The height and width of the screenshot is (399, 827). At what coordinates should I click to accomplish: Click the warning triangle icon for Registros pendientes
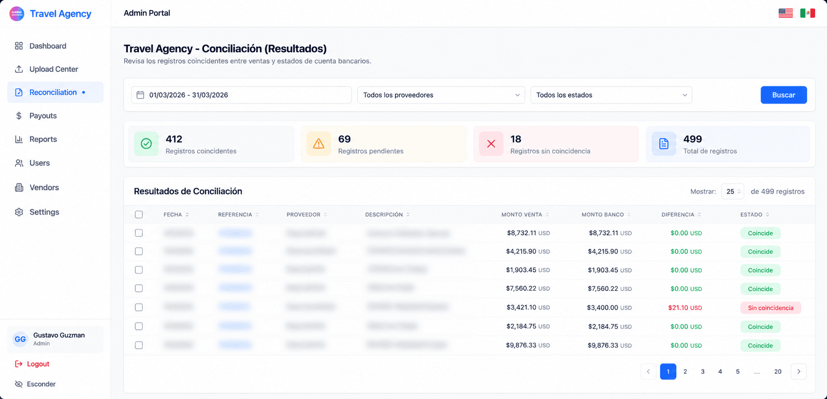(x=318, y=144)
